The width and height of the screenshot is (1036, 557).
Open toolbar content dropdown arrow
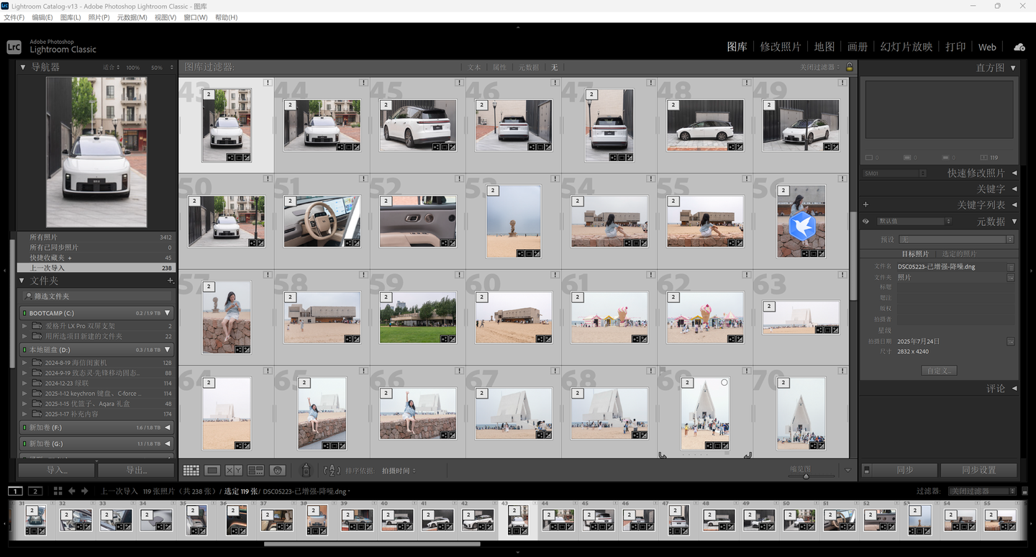848,471
